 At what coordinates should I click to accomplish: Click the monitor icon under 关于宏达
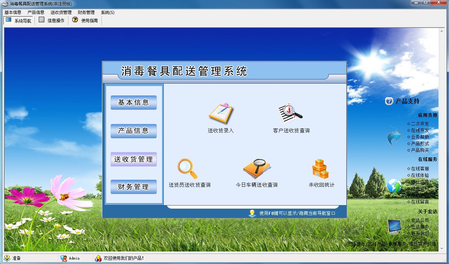click(394, 226)
